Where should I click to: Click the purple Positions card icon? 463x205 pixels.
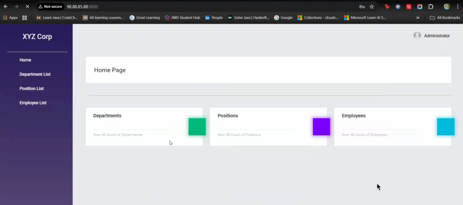point(321,127)
